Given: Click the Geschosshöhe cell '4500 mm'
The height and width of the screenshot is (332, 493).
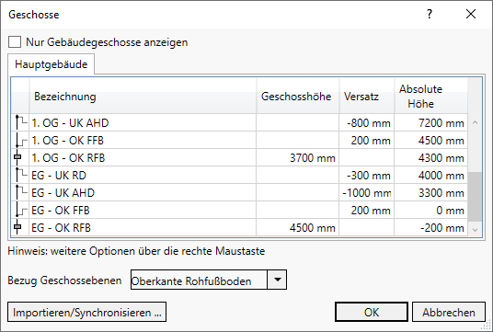Looking at the screenshot, I should coord(298,228).
